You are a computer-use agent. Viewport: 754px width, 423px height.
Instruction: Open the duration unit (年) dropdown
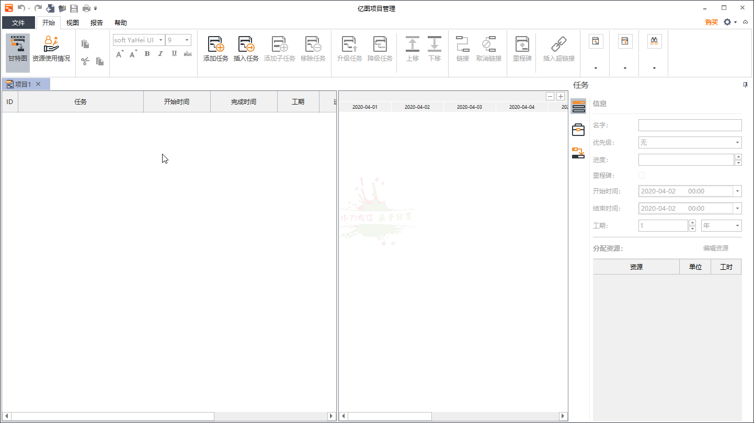[x=721, y=225]
